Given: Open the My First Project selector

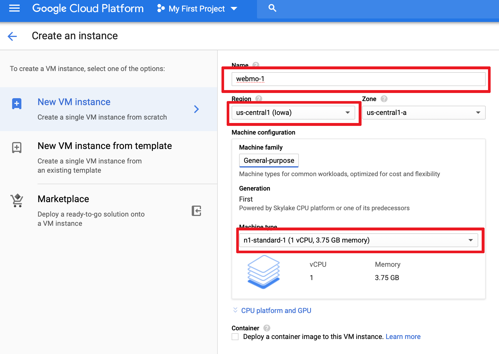Looking at the screenshot, I should 197,9.
